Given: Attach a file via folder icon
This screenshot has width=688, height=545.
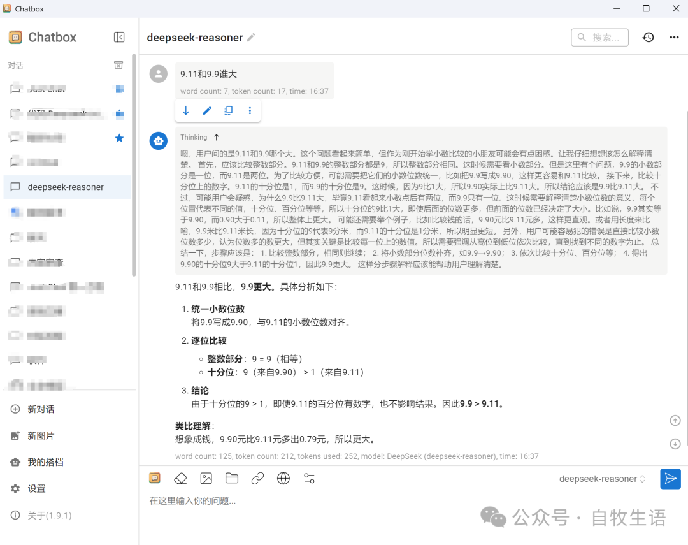Looking at the screenshot, I should 232,478.
